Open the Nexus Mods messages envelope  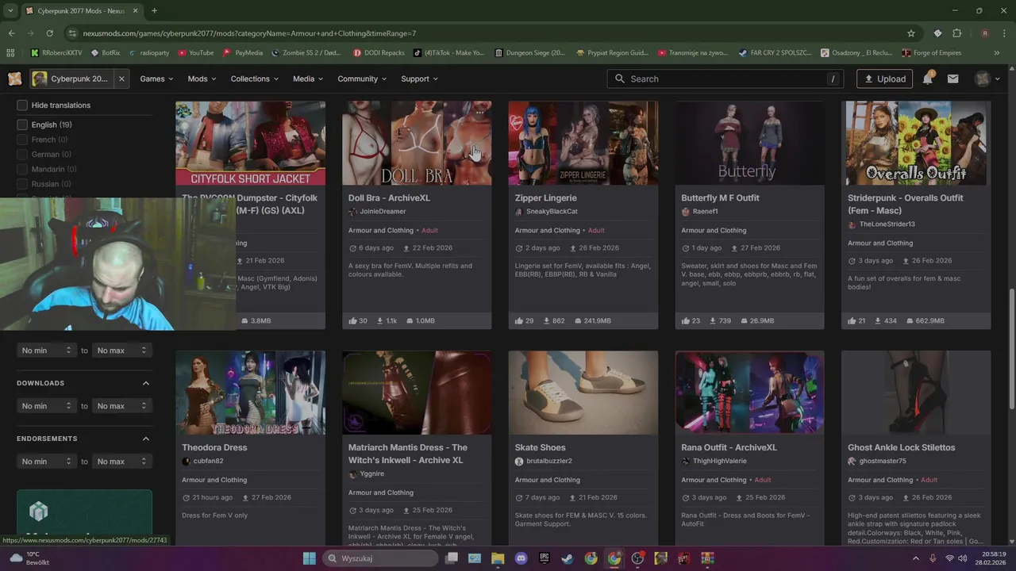point(952,79)
